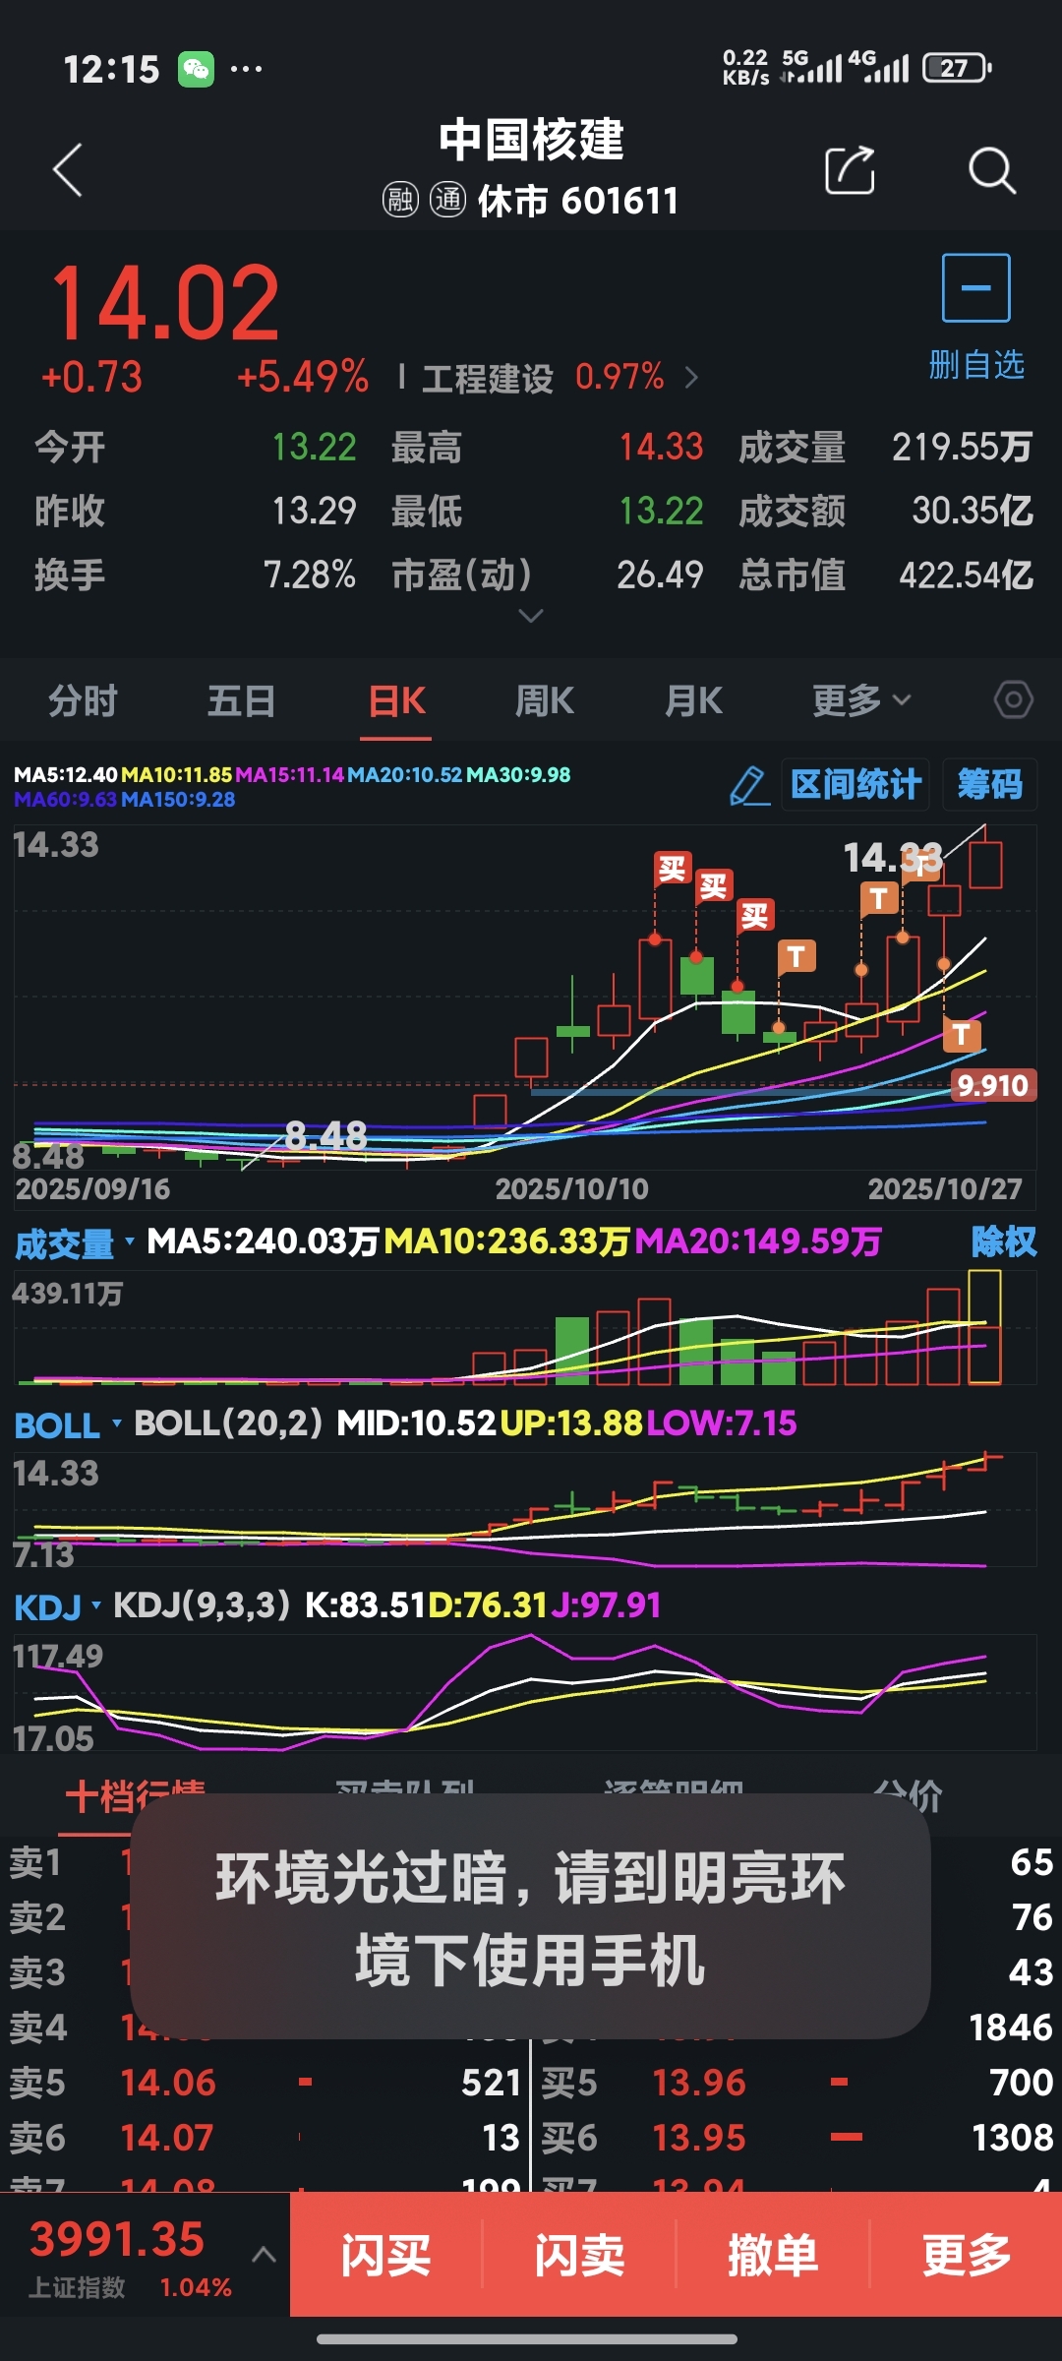Image resolution: width=1062 pixels, height=2361 pixels.
Task: Select the 买6 13.95 order row
Action: point(796,2138)
